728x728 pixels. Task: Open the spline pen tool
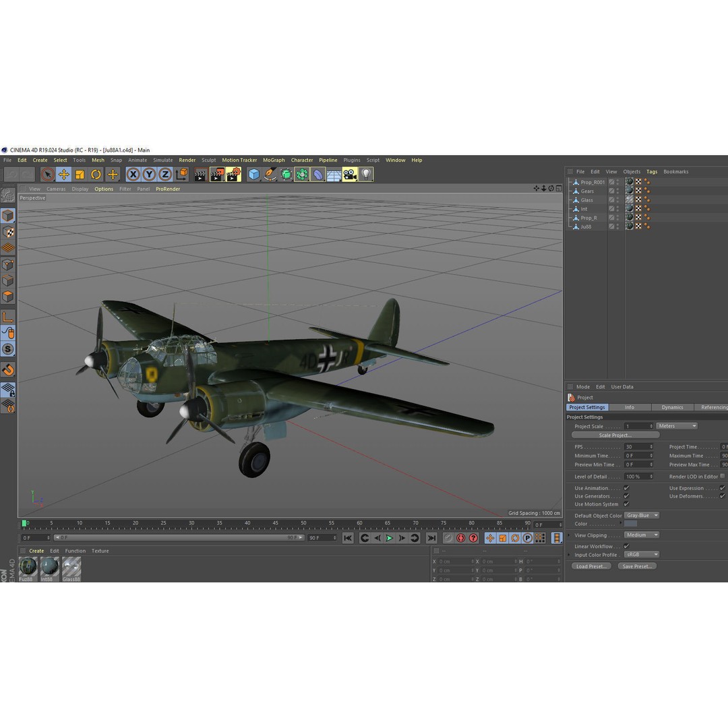270,175
